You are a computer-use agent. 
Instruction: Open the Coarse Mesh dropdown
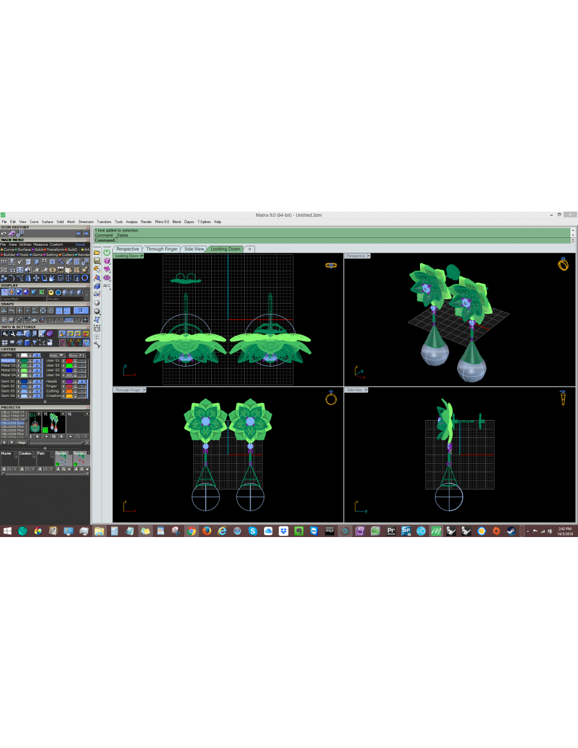click(x=23, y=298)
